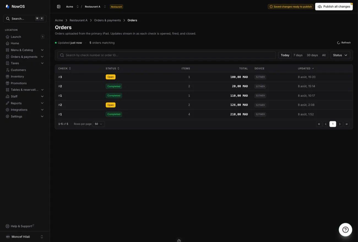Go to the previous page of results
The height and width of the screenshot is (242, 358).
(326, 124)
